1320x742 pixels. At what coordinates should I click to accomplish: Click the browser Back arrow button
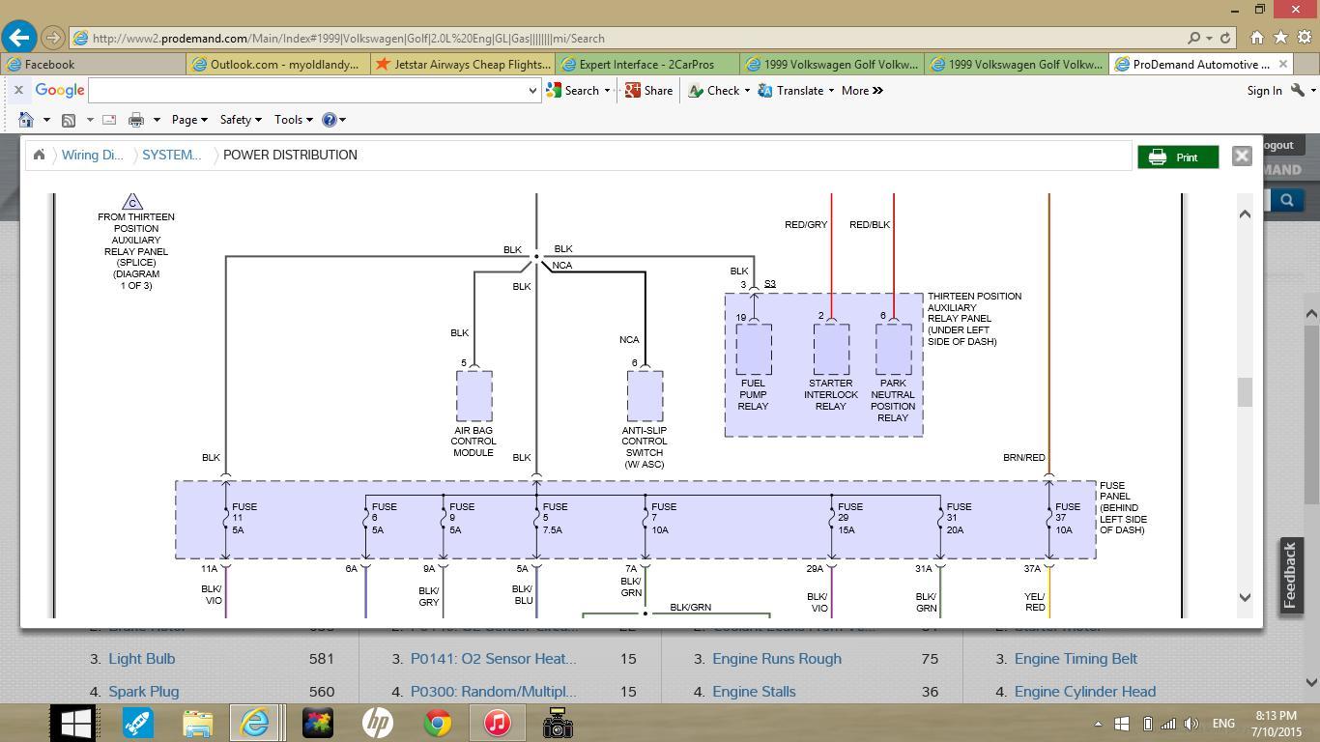[x=19, y=38]
